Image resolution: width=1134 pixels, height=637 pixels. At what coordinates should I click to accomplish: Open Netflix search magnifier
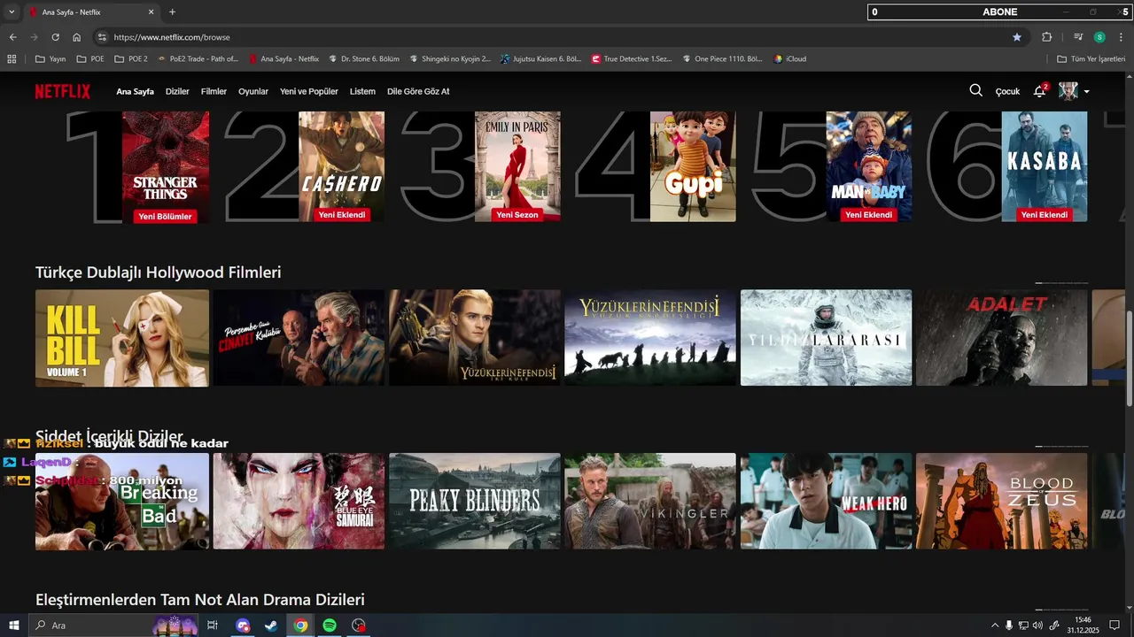pos(975,90)
